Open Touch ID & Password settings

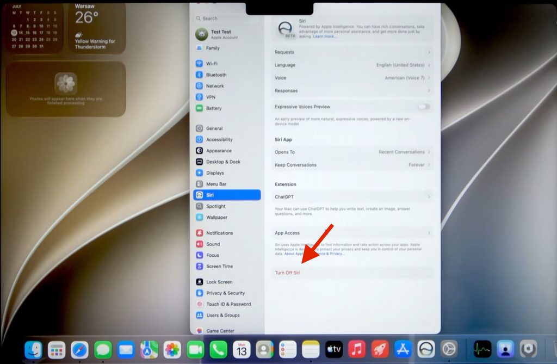[227, 304]
